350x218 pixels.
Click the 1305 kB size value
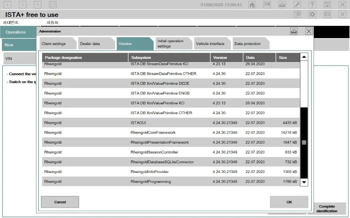click(290, 172)
